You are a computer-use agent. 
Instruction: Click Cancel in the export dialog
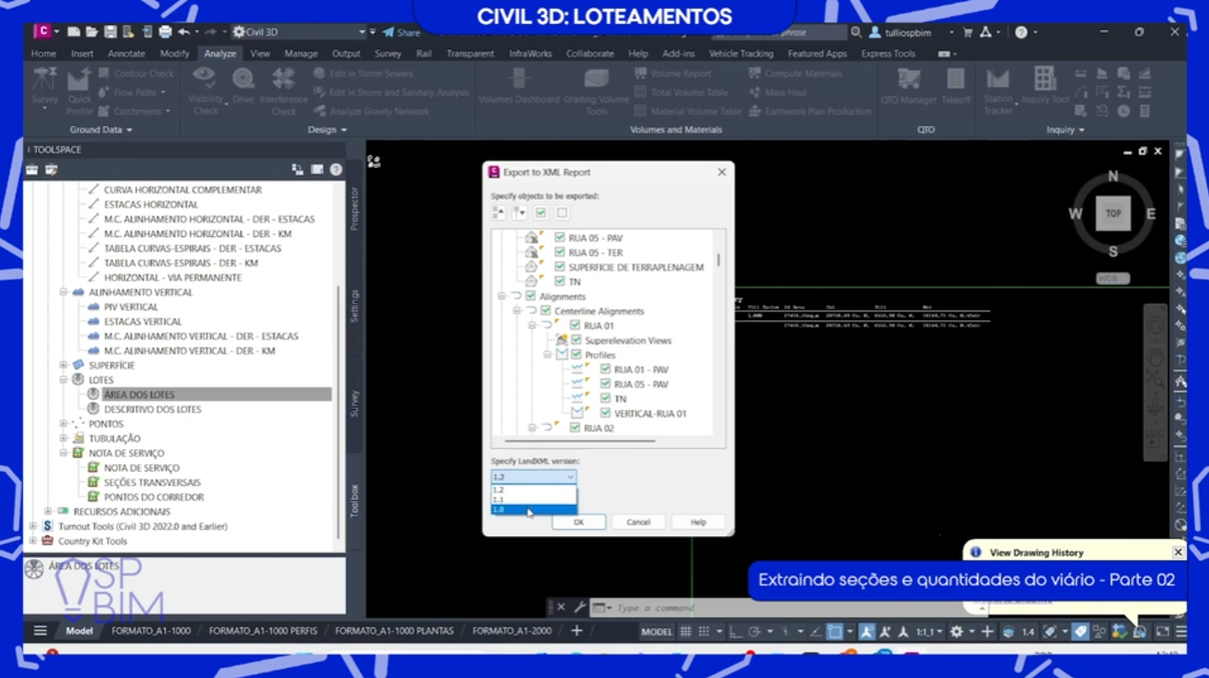638,522
